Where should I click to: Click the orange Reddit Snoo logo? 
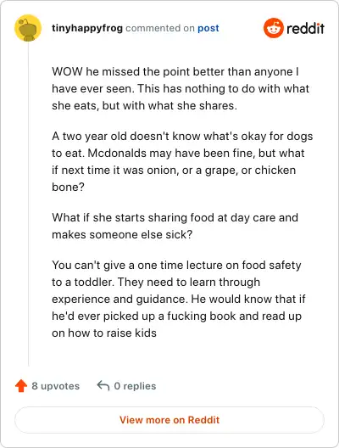(274, 28)
